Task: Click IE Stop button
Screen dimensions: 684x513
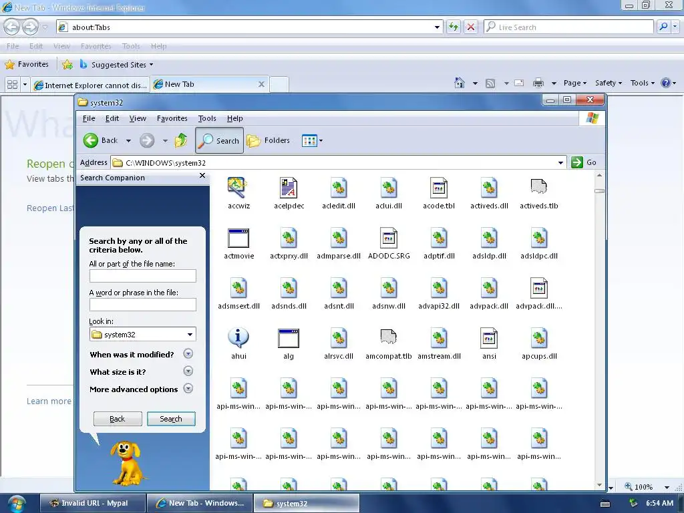Action: tap(471, 27)
